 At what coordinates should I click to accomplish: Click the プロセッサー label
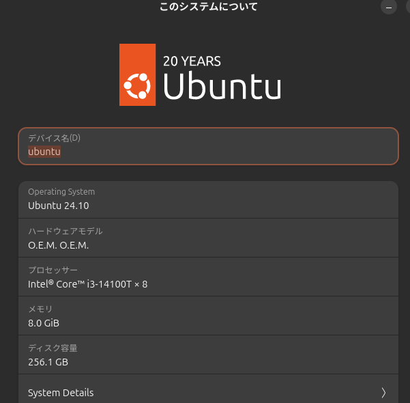53,270
